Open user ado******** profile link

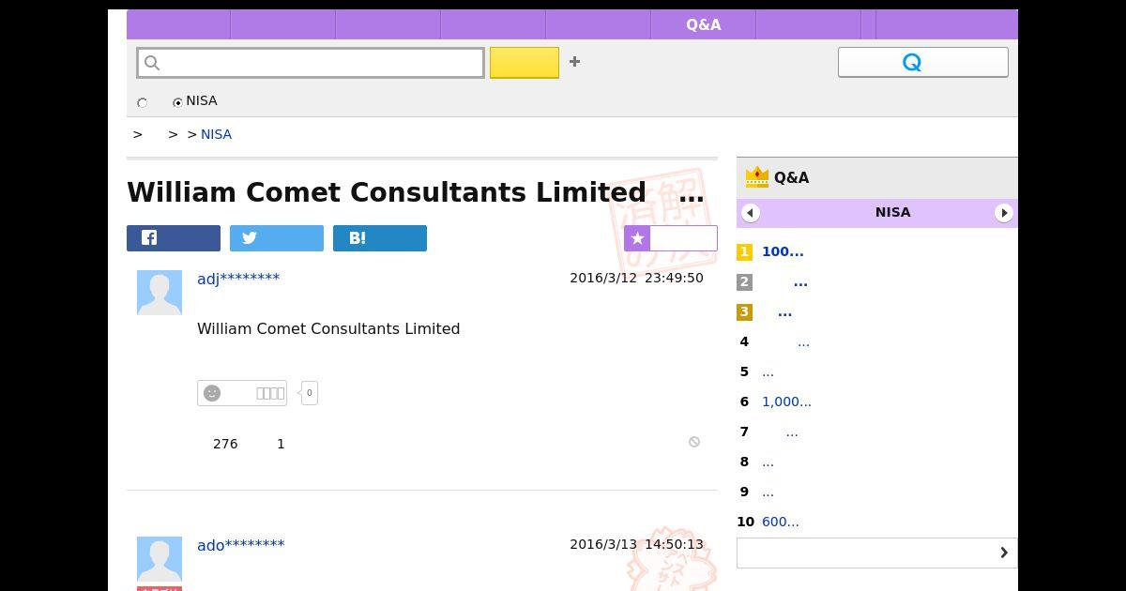tap(240, 545)
